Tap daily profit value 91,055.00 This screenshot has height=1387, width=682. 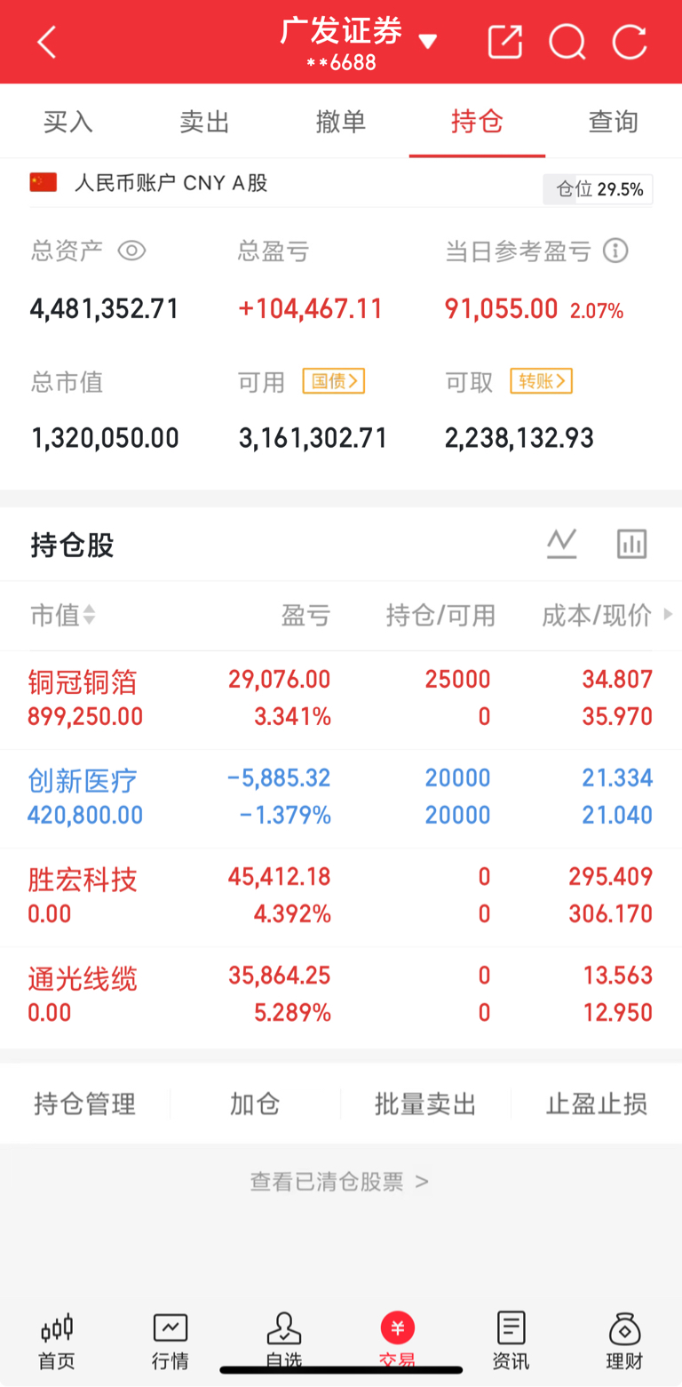click(502, 309)
